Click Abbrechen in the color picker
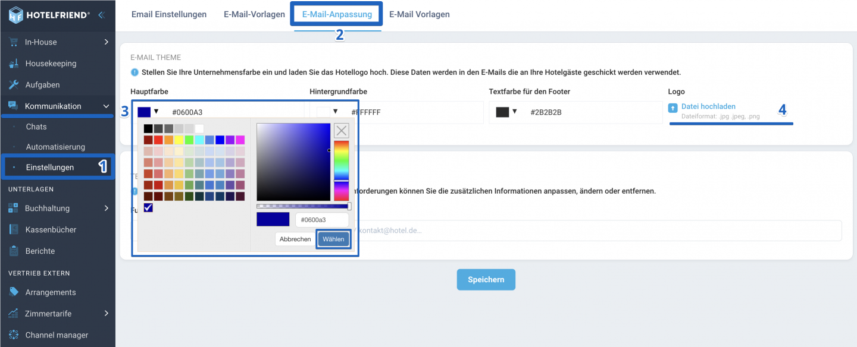 click(x=295, y=239)
